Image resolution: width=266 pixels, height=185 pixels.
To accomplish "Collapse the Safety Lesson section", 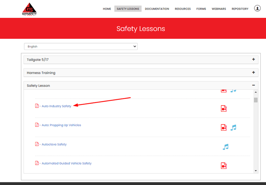I will point(253,85).
